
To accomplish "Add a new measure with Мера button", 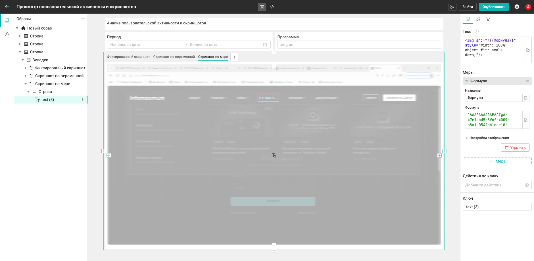I will point(497,161).
